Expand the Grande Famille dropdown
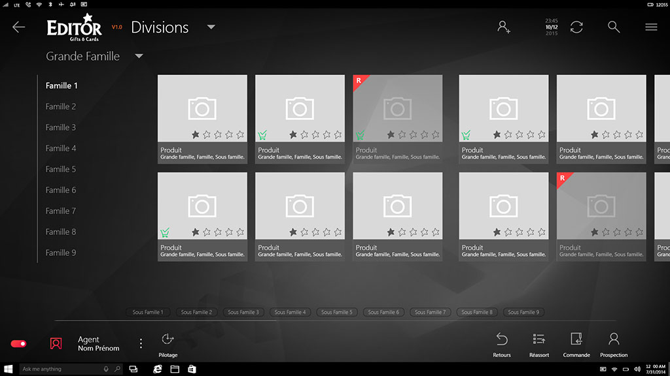Screen dimensions: 670x376 tap(139, 56)
